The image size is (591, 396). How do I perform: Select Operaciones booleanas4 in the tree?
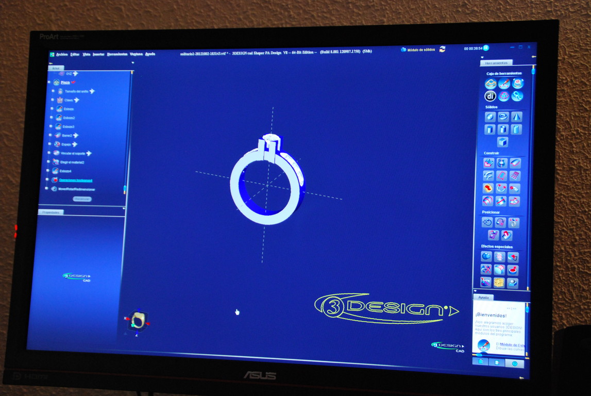tap(75, 180)
